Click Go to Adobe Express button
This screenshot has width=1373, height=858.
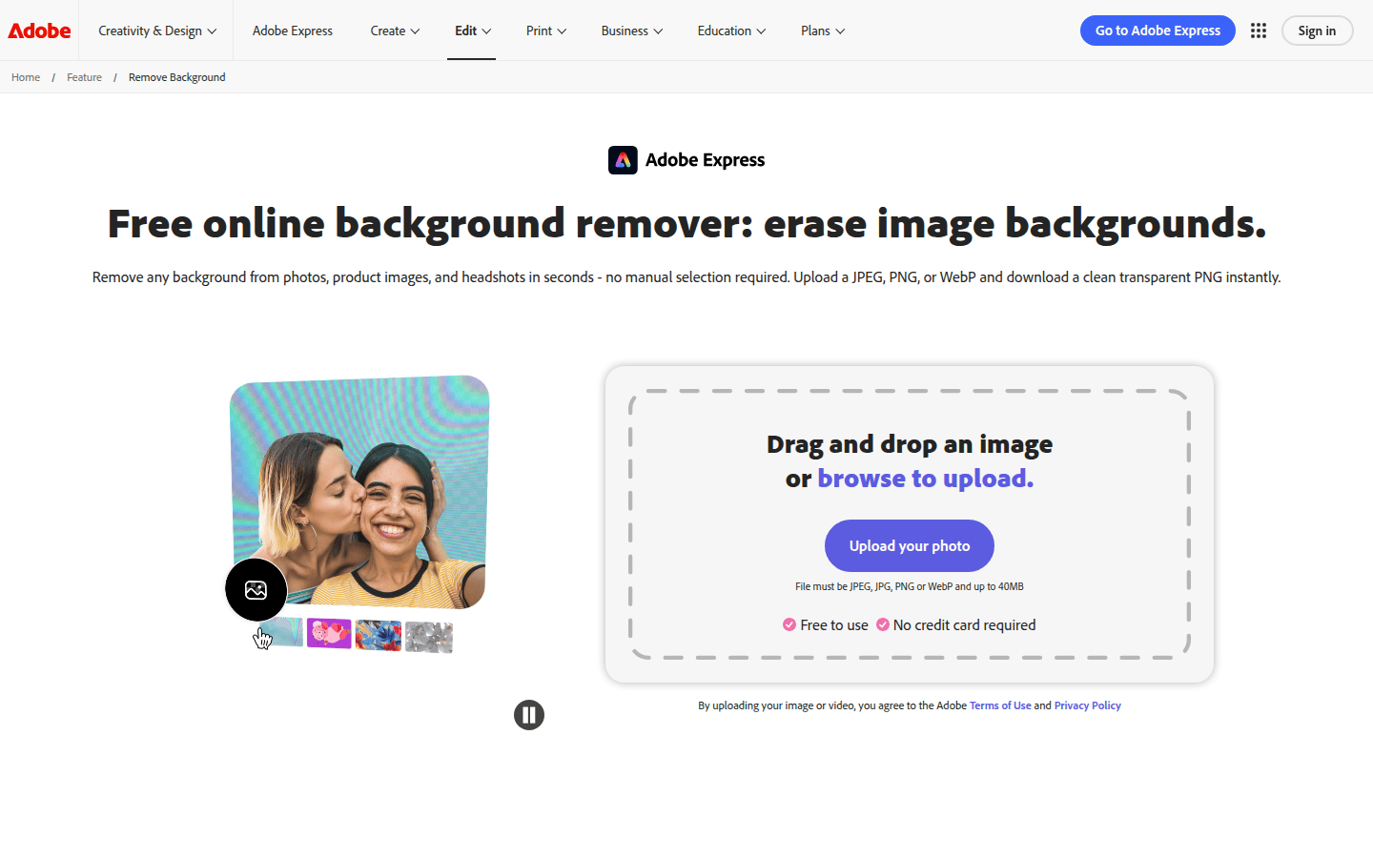(1158, 31)
